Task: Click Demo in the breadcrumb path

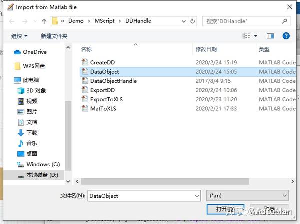Action: (76, 21)
